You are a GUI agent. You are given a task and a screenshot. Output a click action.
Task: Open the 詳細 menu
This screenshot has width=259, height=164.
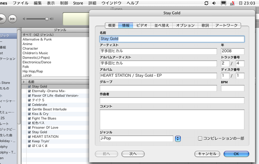92,3
